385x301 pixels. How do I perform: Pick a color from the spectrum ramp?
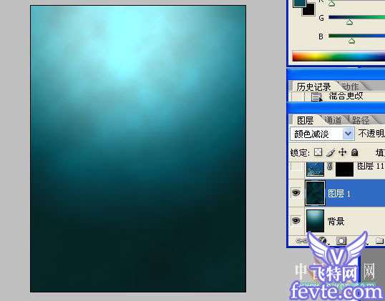tap(338, 56)
